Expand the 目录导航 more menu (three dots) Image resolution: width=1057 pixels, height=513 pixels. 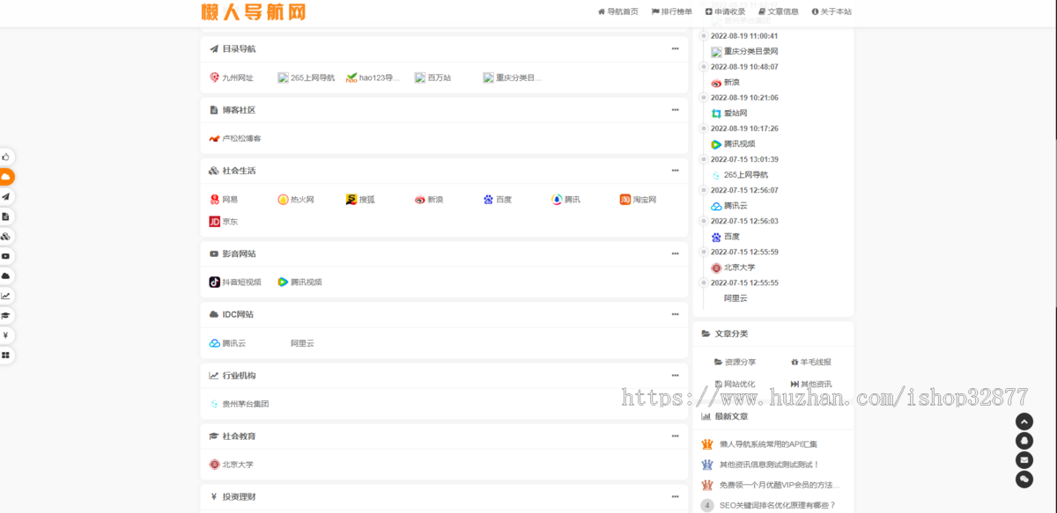point(675,48)
